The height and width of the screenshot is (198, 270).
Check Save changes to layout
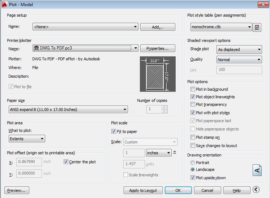(x=193, y=146)
